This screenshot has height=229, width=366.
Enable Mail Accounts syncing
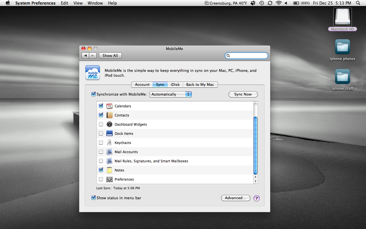(101, 152)
